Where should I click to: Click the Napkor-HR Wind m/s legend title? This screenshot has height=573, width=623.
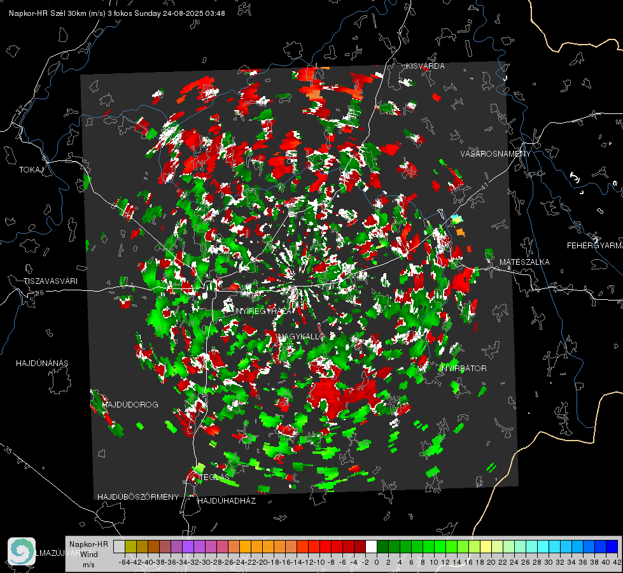point(88,554)
